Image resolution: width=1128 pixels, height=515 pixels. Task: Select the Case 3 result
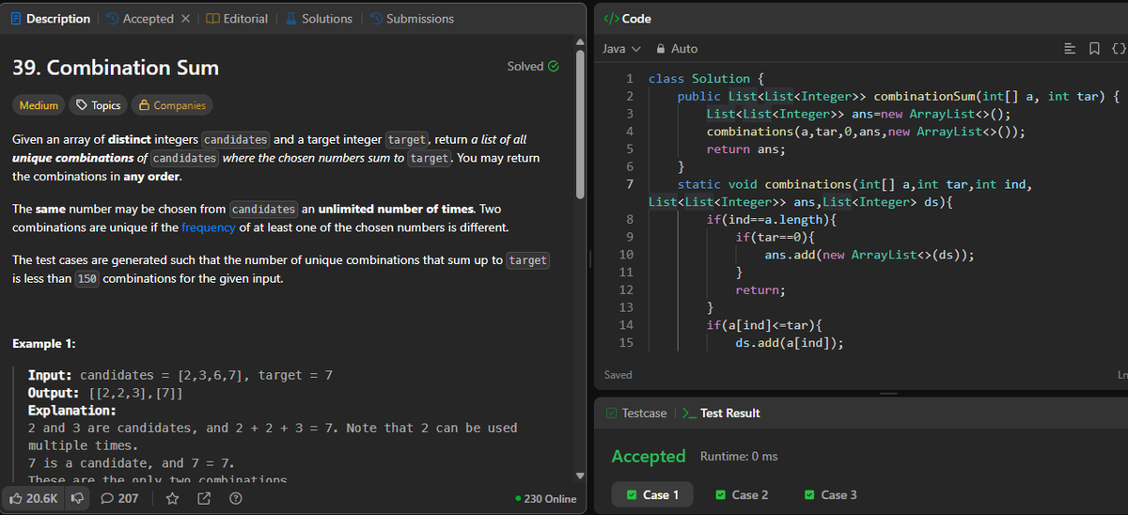(x=831, y=495)
